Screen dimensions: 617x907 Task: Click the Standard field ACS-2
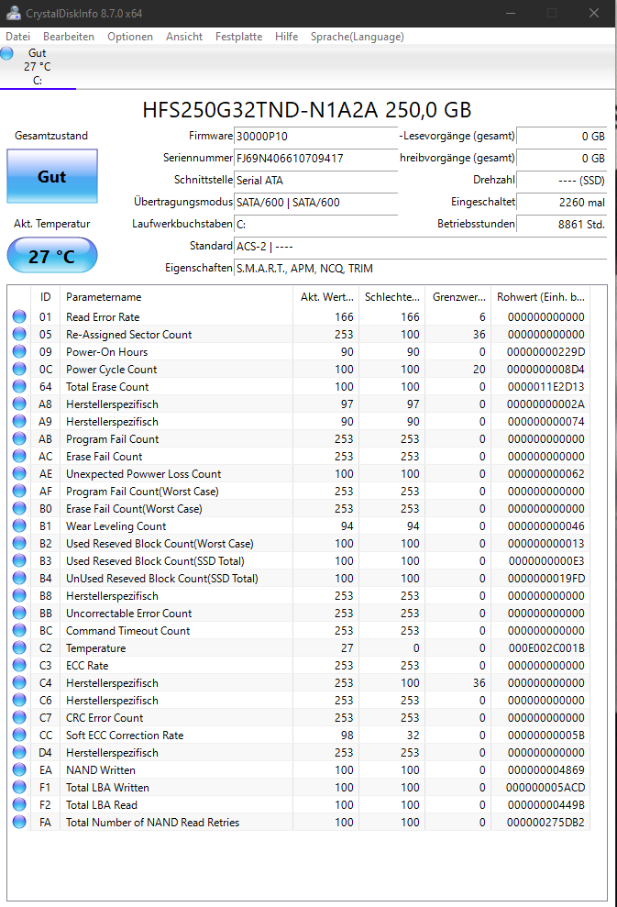coord(421,247)
